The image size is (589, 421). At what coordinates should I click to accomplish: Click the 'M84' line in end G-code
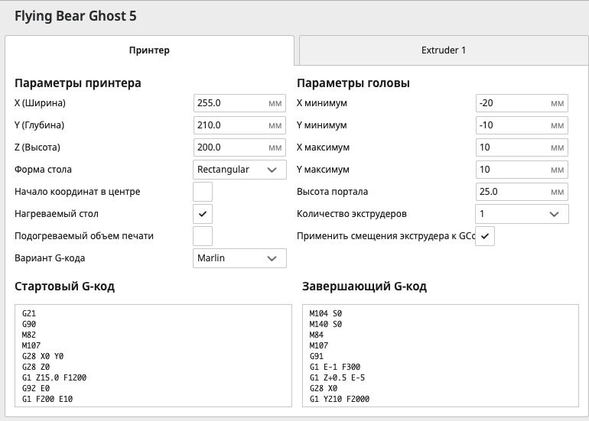[x=316, y=335]
